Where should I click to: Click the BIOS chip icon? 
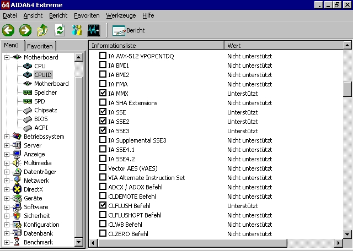coord(28,119)
